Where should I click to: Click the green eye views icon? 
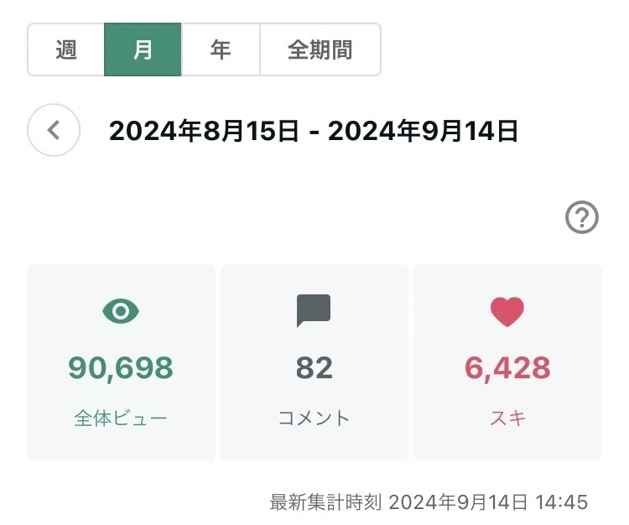click(121, 311)
